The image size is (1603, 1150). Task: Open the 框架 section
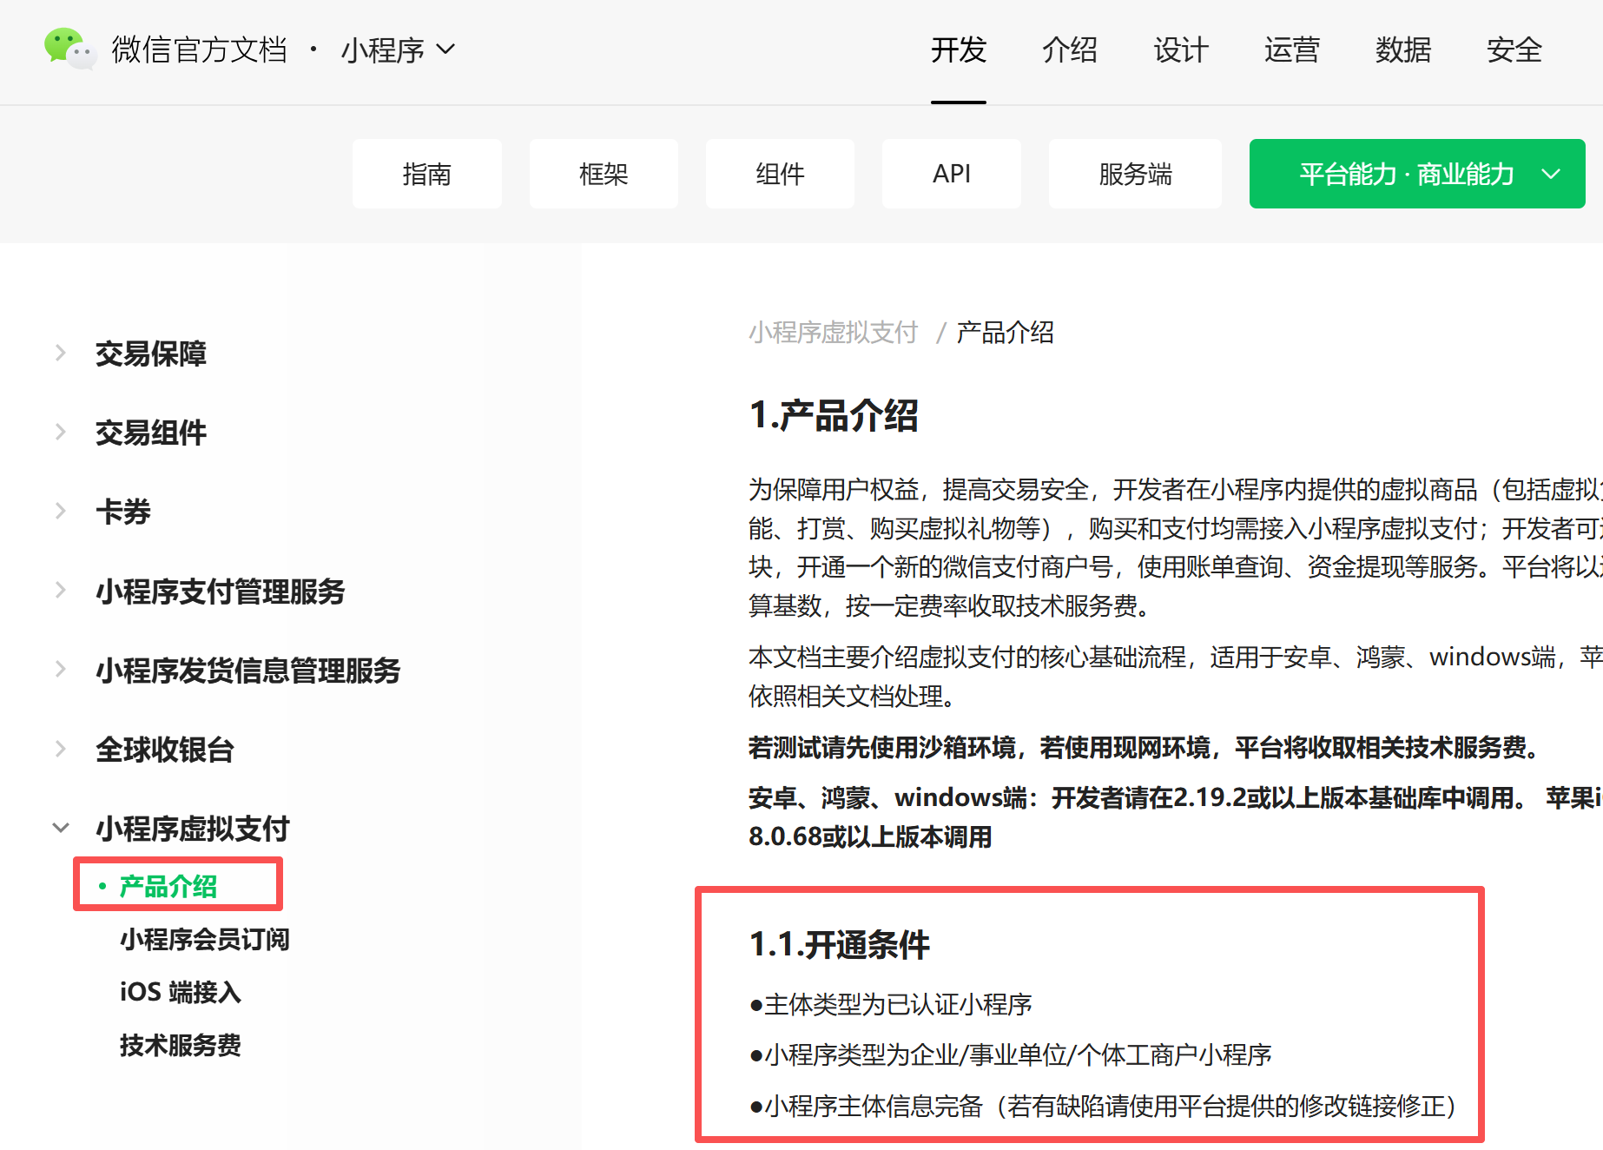point(604,174)
